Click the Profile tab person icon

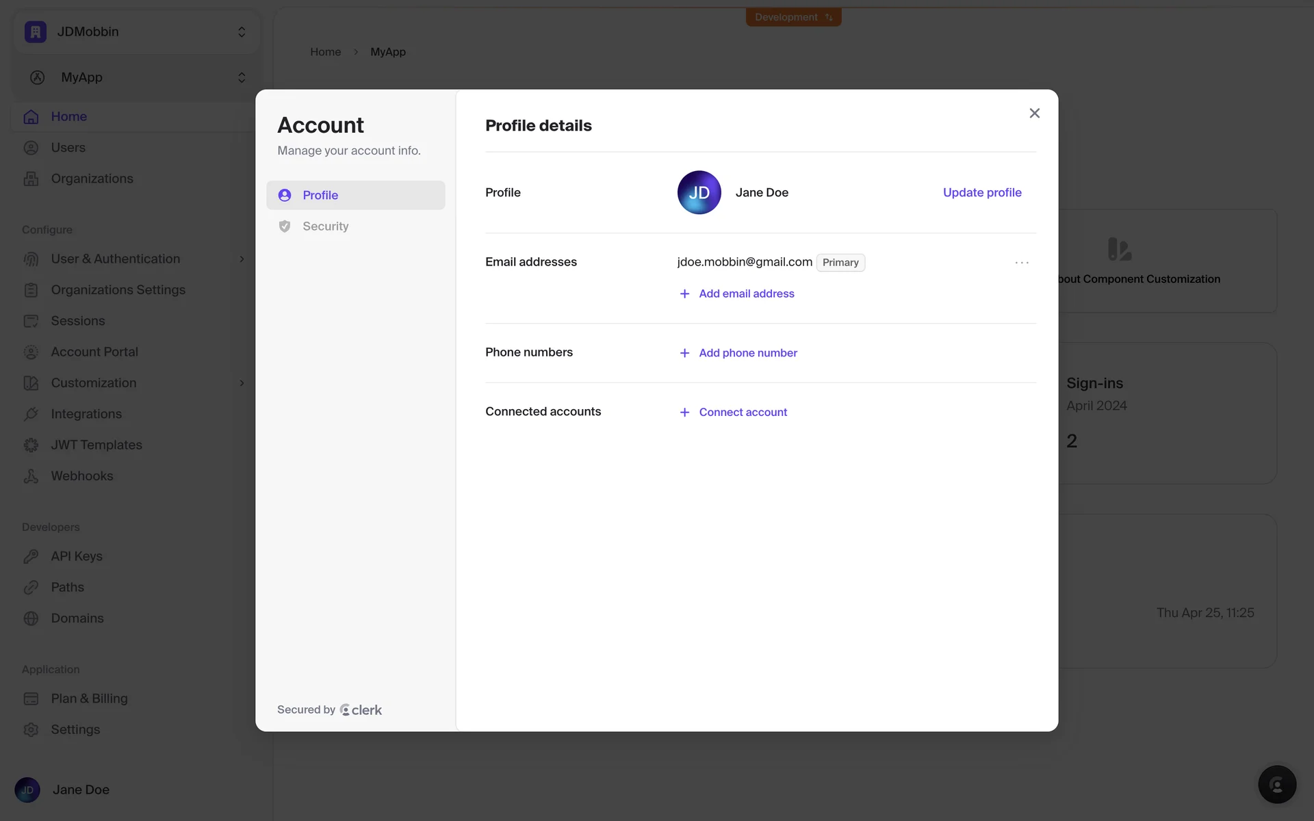coord(285,196)
